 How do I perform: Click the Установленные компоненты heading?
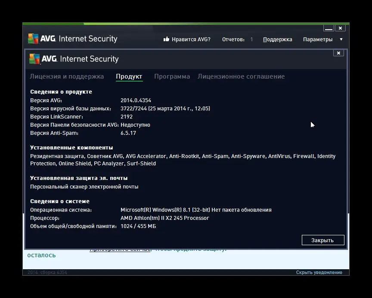pos(71,147)
